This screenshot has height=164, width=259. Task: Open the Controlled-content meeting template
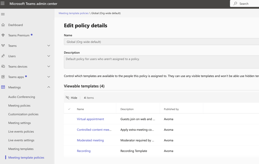point(94,130)
